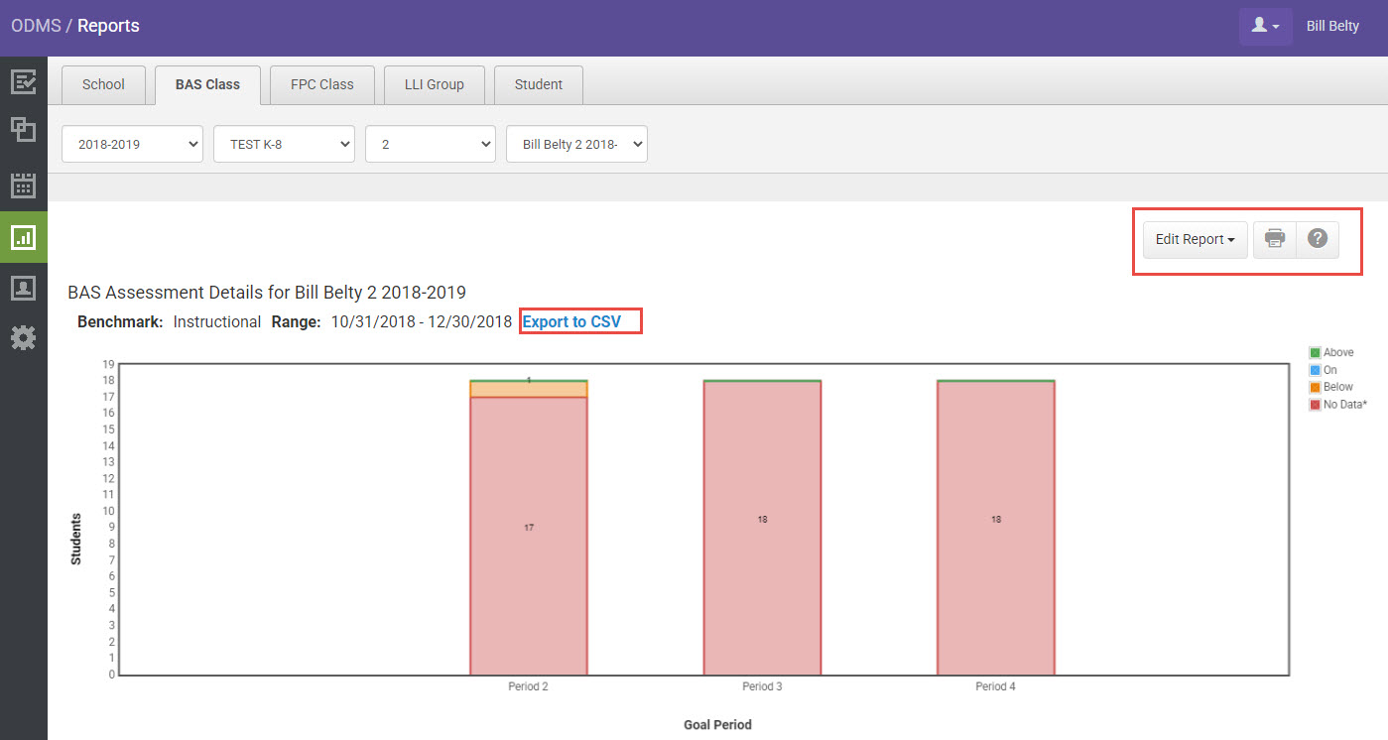
Task: Switch to the FPC Class tab
Action: [321, 85]
